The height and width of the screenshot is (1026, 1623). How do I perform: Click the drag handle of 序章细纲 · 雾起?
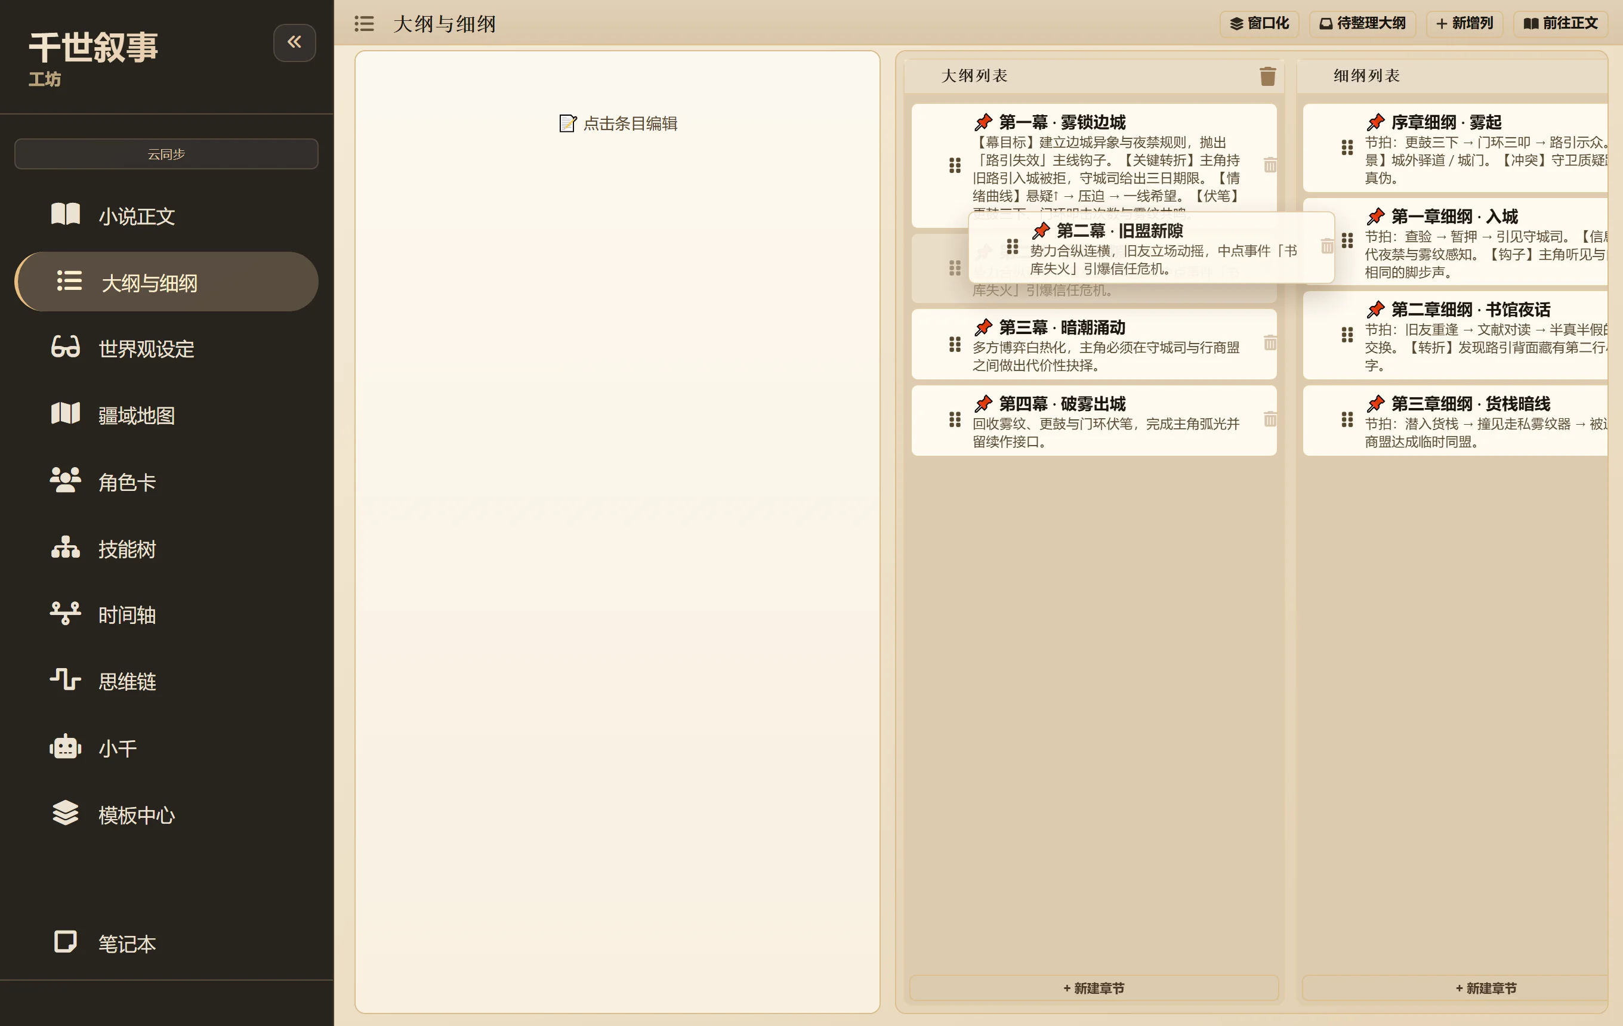click(1347, 147)
